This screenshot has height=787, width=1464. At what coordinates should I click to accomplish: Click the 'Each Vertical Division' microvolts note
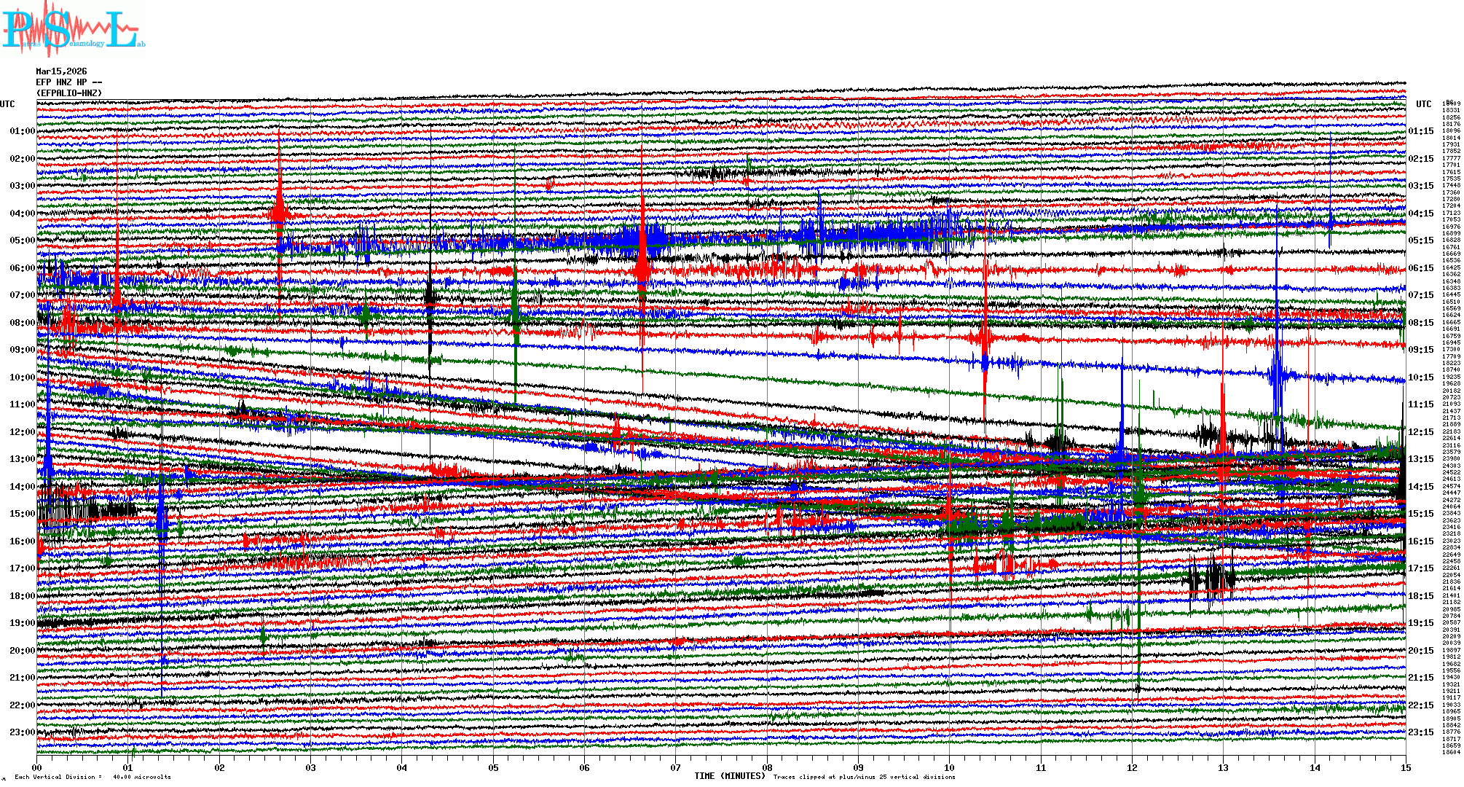pos(93,777)
